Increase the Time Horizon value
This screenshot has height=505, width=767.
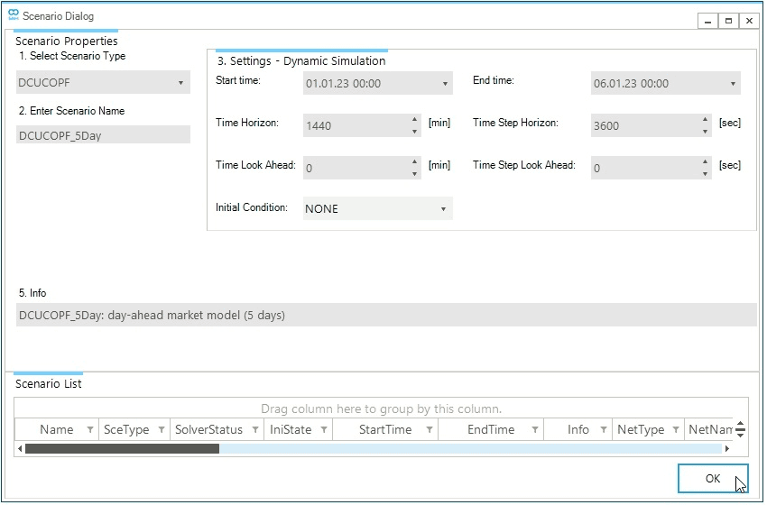tap(415, 120)
